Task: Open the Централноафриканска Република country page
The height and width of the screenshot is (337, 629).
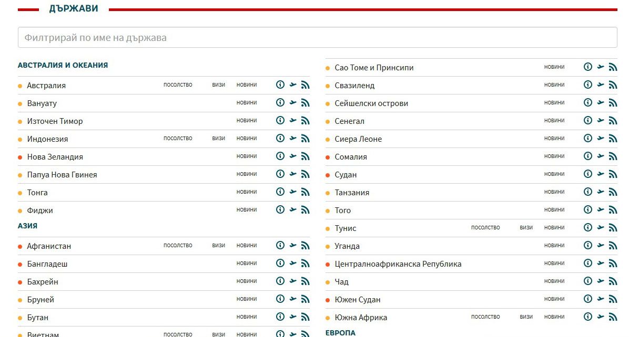Action: click(x=398, y=264)
